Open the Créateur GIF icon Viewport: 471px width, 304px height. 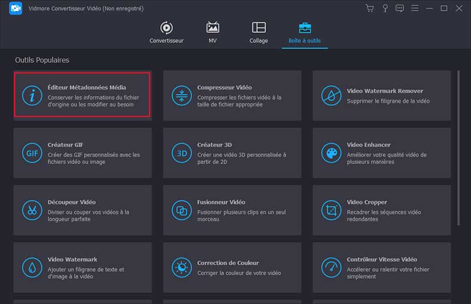[31, 153]
